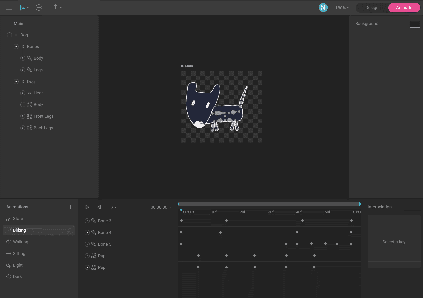Expand the Front Legs layer
The image size is (423, 298).
[x=23, y=116]
